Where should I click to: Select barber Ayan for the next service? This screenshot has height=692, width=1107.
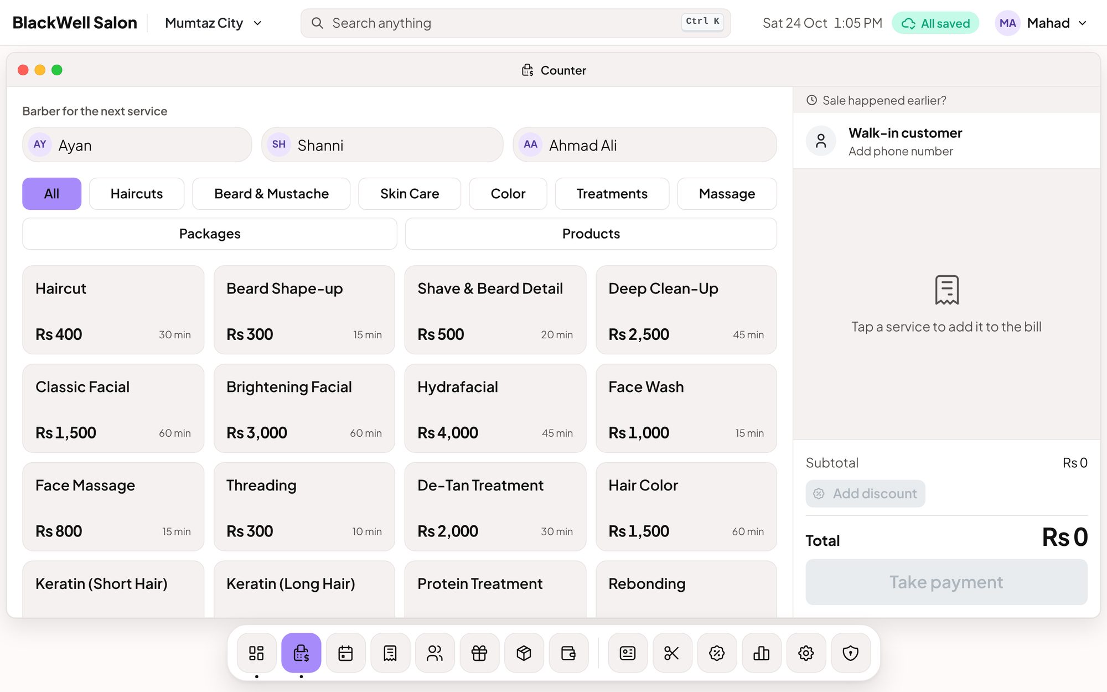[137, 144]
